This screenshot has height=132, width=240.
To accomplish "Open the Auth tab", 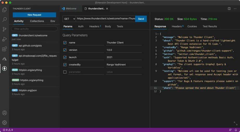I will click(x=81, y=26).
